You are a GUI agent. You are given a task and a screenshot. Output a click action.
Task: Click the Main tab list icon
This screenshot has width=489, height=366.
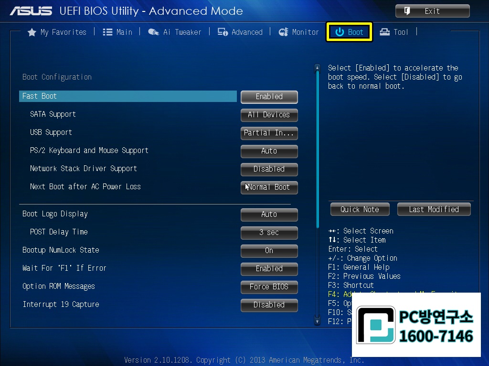coord(107,32)
